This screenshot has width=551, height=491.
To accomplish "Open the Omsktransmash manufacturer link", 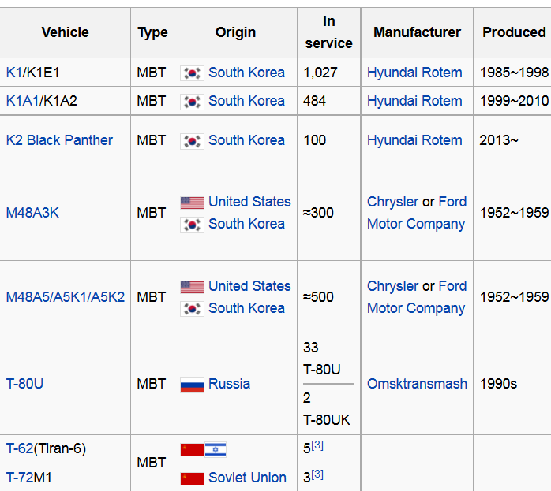I will point(417,384).
